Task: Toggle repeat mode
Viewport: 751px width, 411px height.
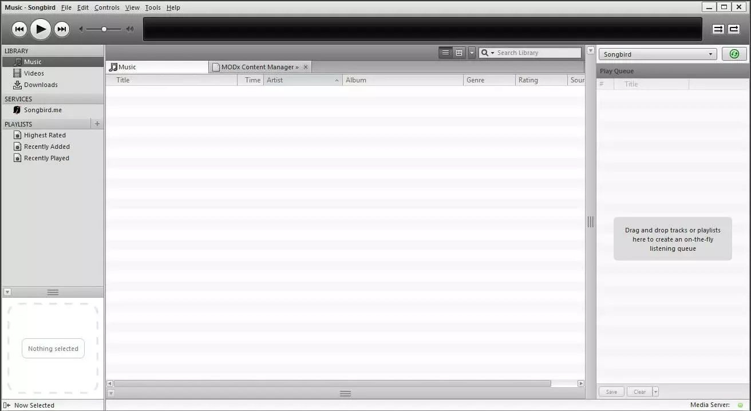Action: [x=734, y=29]
